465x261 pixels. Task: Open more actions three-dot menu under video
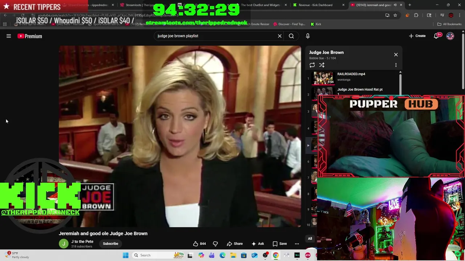297,244
